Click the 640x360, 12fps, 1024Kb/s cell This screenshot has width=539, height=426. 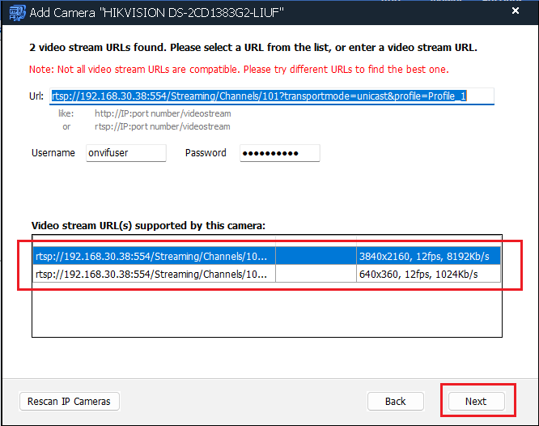click(x=428, y=275)
